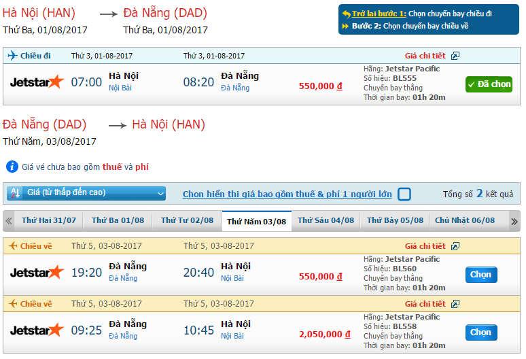
Task: Click the 'Số hiệu: BL555' text
Action: pyautogui.click(x=390, y=78)
